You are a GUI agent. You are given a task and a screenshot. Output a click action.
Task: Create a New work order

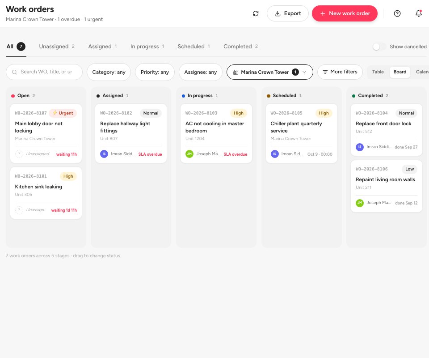click(x=345, y=13)
